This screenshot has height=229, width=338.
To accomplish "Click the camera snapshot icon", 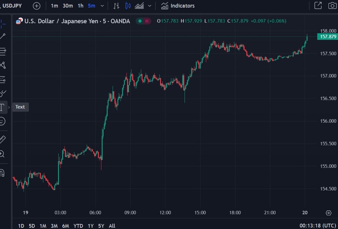I will (x=332, y=6).
